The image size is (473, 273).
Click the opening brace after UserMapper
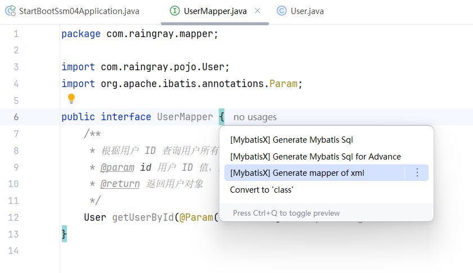point(222,117)
